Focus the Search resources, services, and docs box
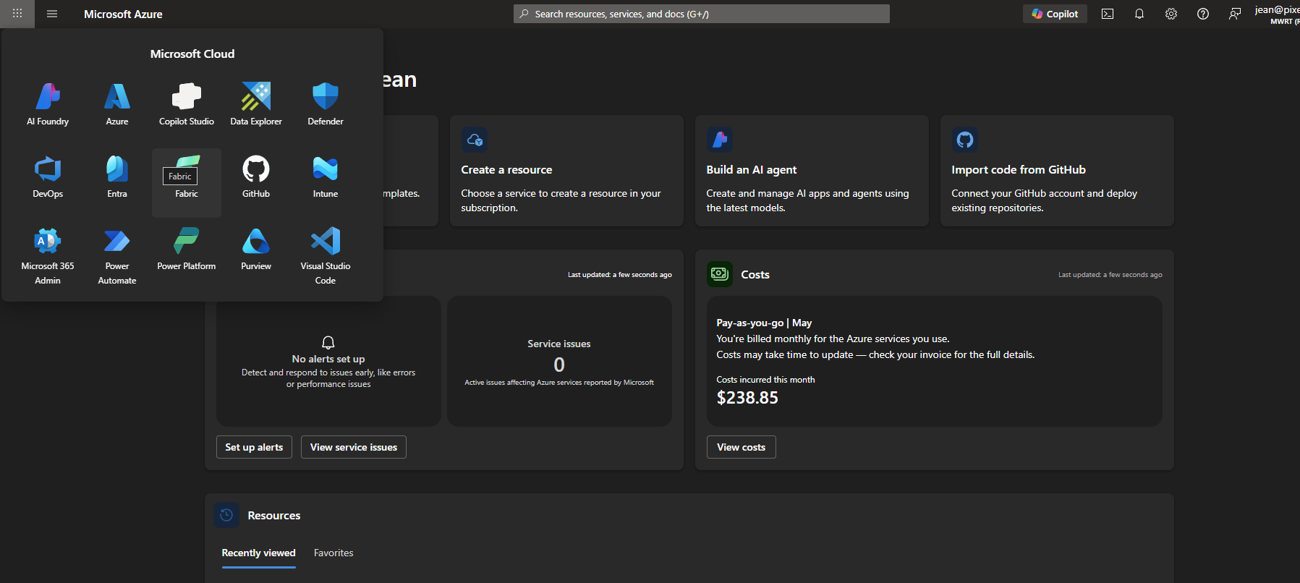Image resolution: width=1300 pixels, height=583 pixels. tap(702, 14)
